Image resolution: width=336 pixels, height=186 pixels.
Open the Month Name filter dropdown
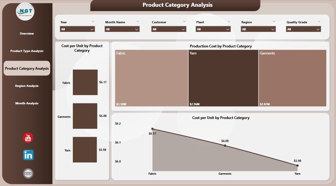(122, 29)
